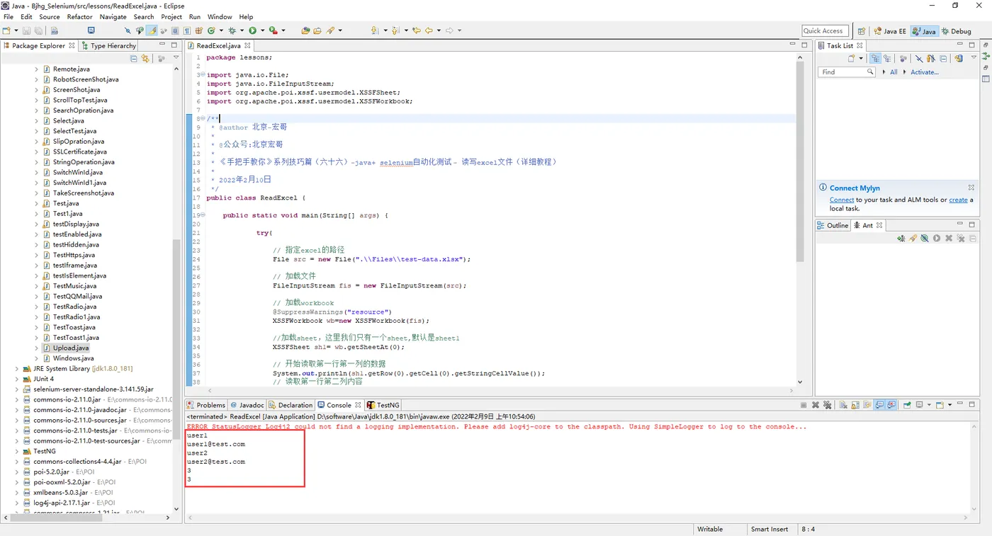992x536 pixels.
Task: Switch to the Java EE perspective
Action: click(890, 31)
